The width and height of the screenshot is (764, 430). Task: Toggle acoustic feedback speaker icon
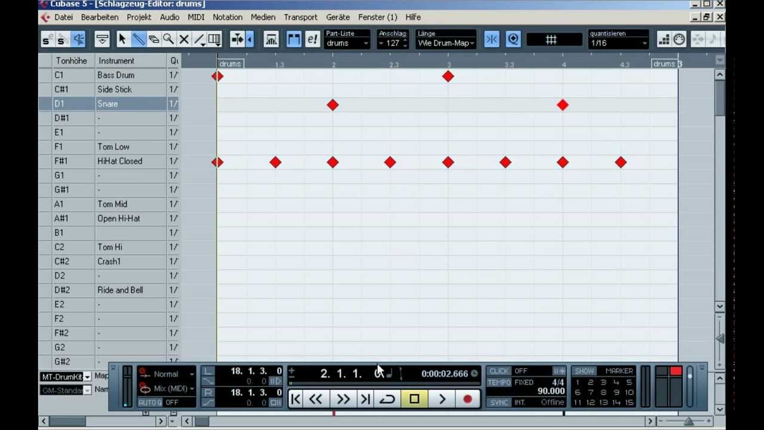click(x=78, y=40)
